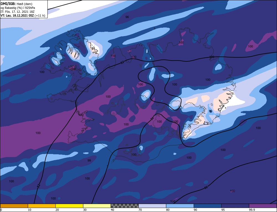The width and height of the screenshot is (277, 212).
Task: Click the legend value label "10"
Action: tap(30, 210)
